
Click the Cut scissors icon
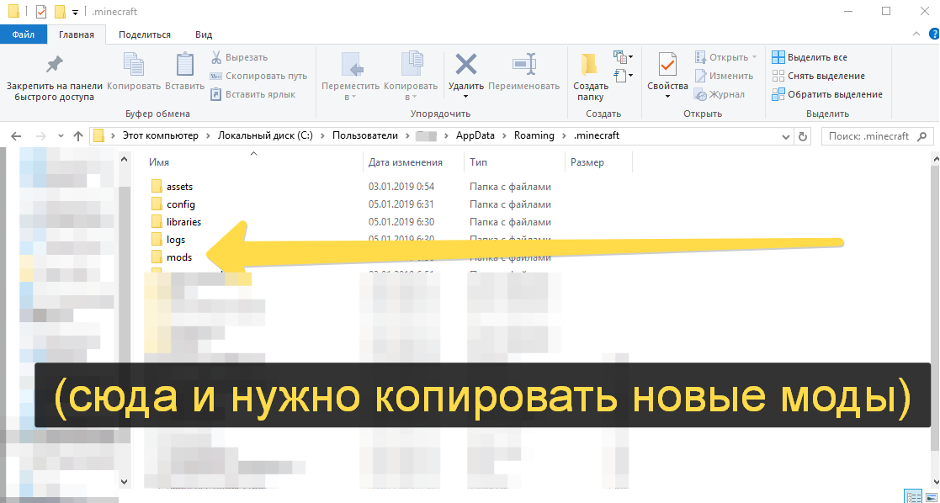[216, 57]
